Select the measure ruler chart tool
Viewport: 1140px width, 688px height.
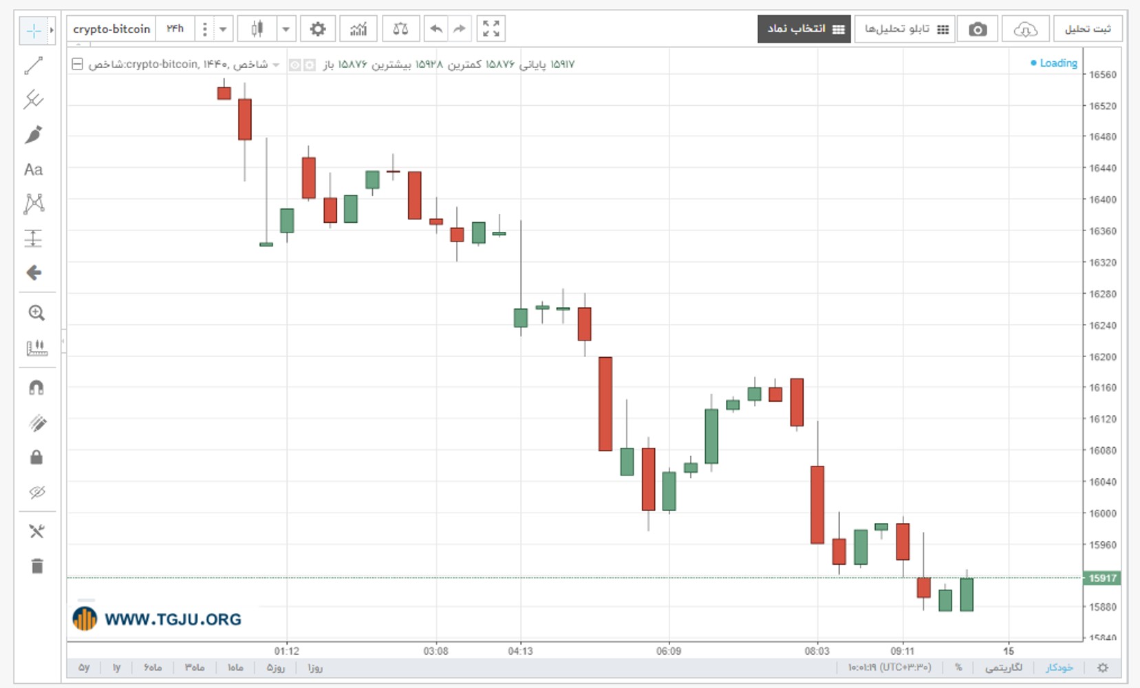pyautogui.click(x=36, y=347)
